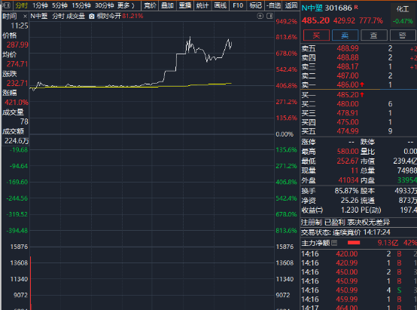The width and height of the screenshot is (417, 310).
Task: Select the 买四 price 475.00
Action: (348, 122)
